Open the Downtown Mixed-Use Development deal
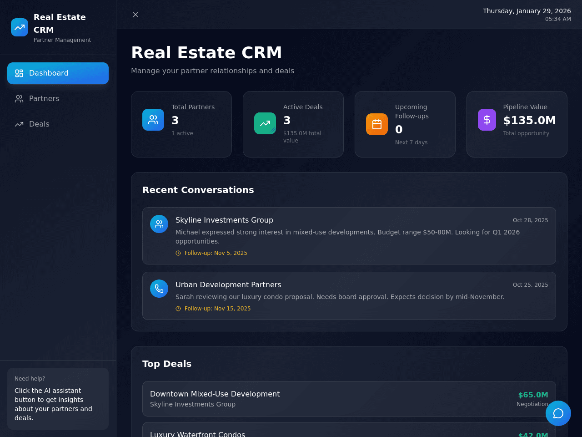 point(349,399)
